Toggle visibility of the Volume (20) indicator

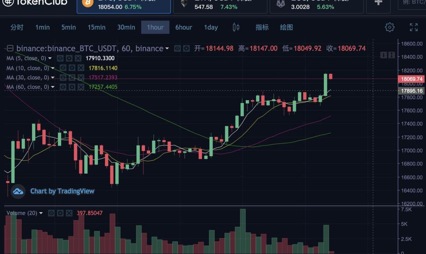[51, 213]
